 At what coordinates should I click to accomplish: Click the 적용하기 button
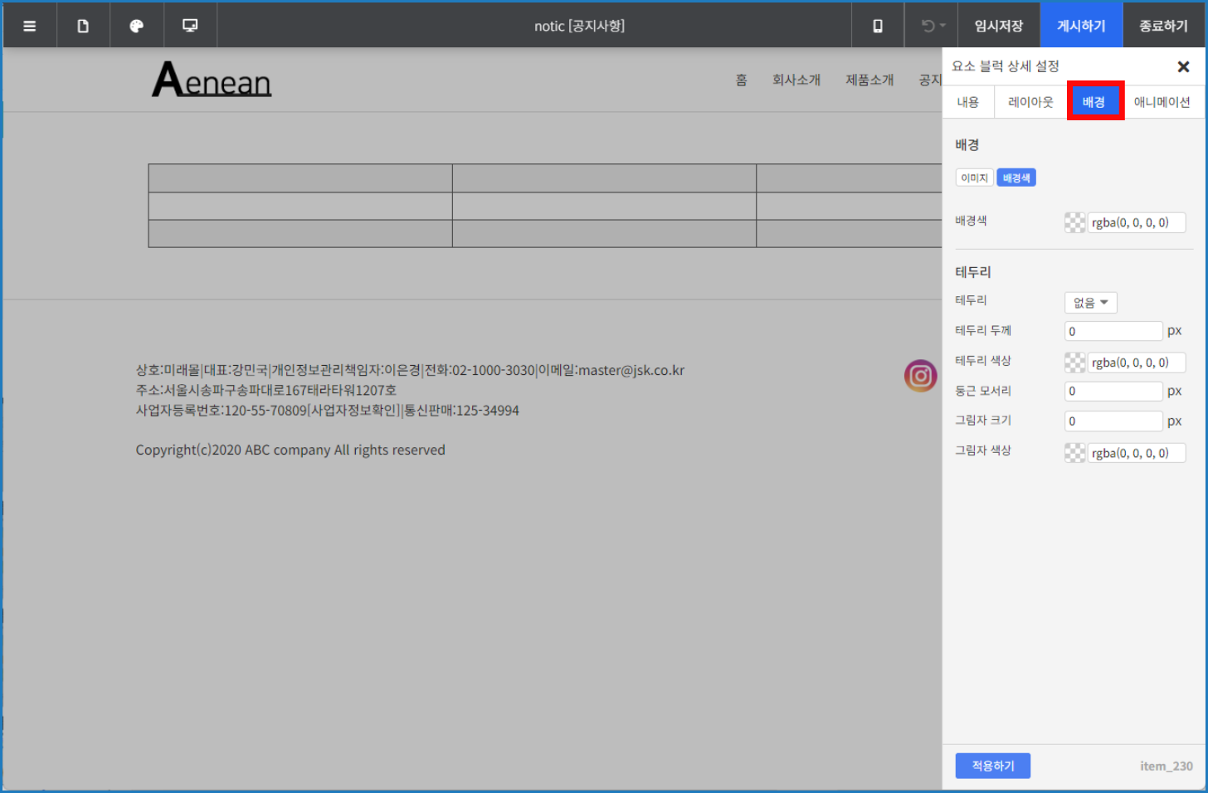[x=992, y=766]
